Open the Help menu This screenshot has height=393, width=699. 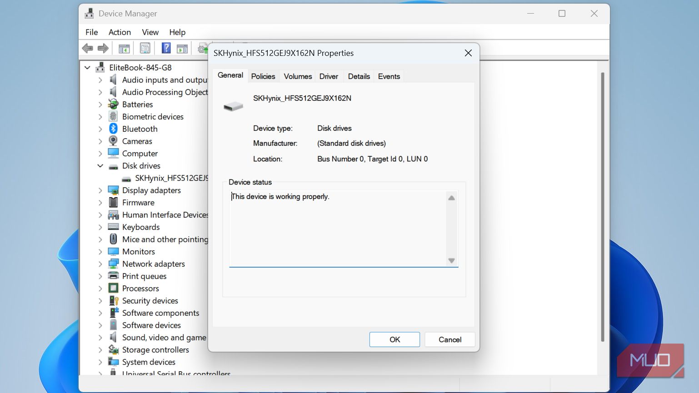(177, 32)
